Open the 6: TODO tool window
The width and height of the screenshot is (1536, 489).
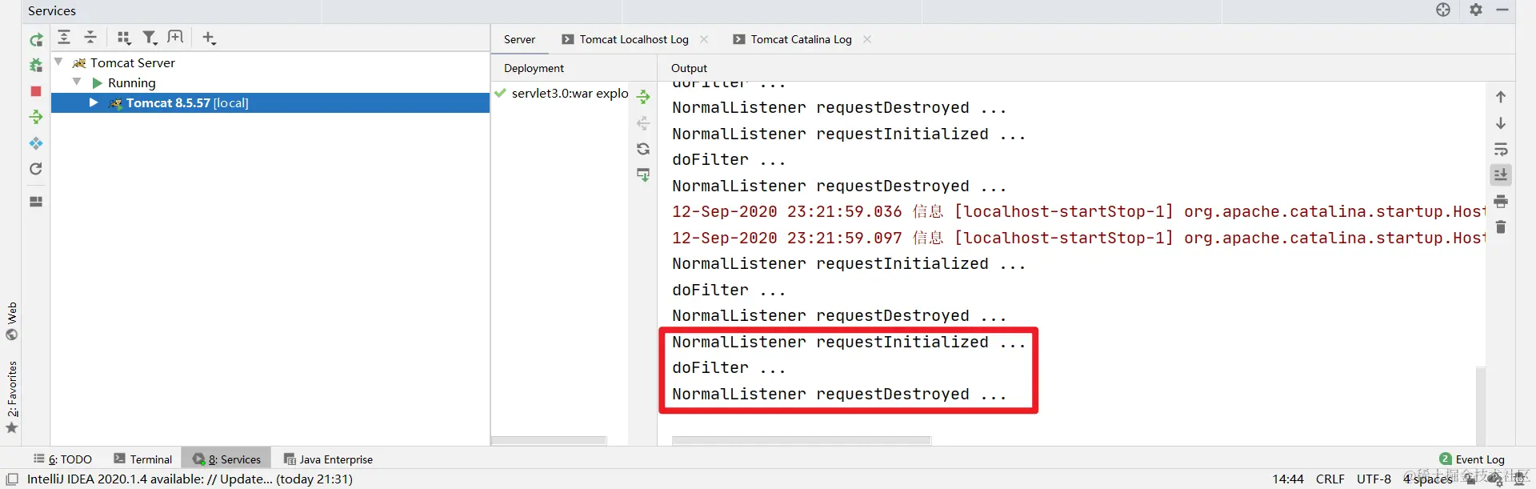click(62, 459)
